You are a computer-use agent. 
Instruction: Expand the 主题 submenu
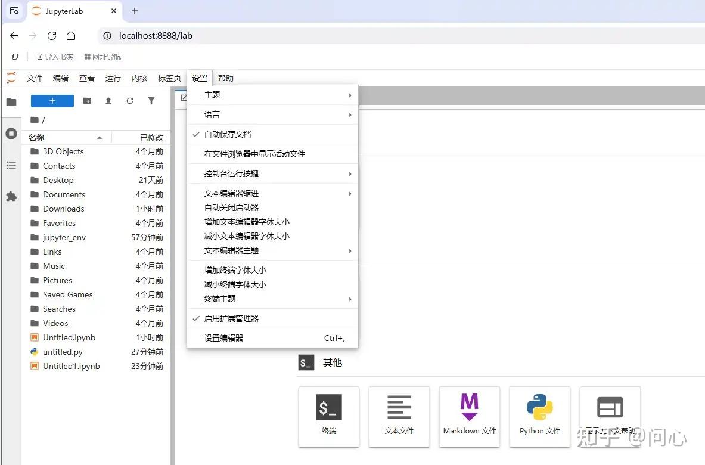click(x=212, y=94)
